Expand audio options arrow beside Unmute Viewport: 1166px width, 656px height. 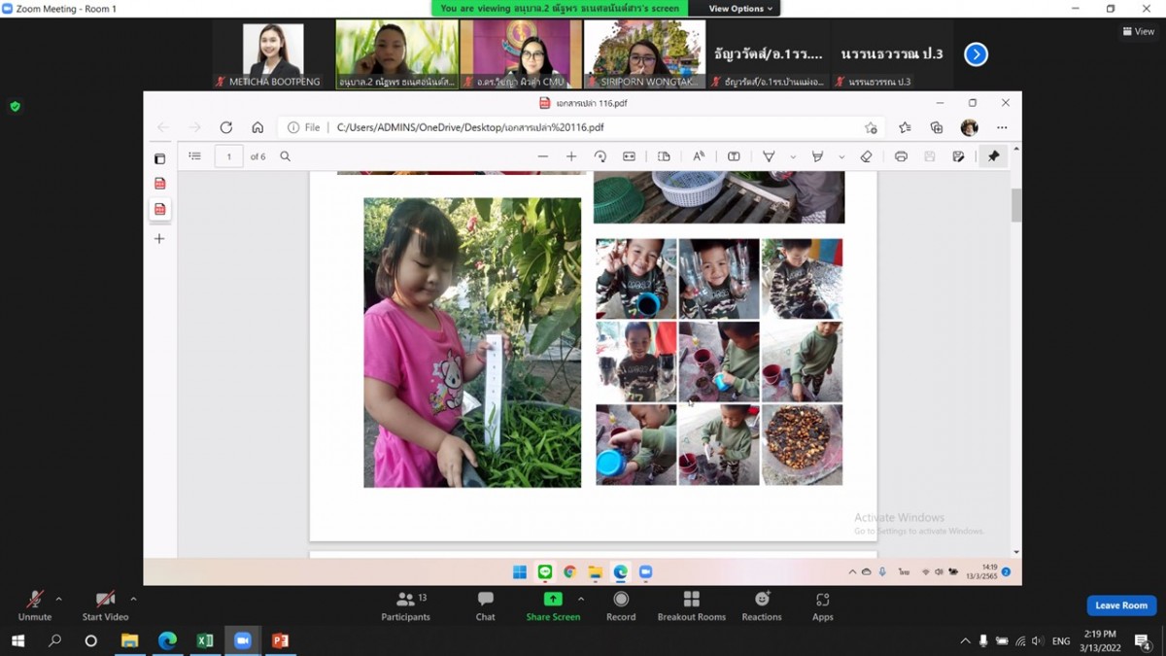click(58, 599)
